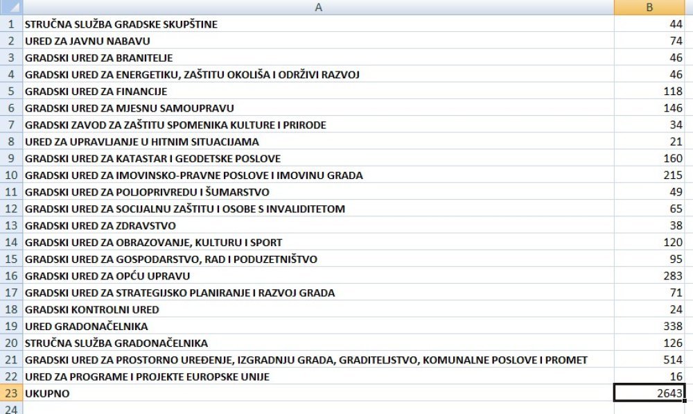Select value 283 in column B

[x=649, y=276]
